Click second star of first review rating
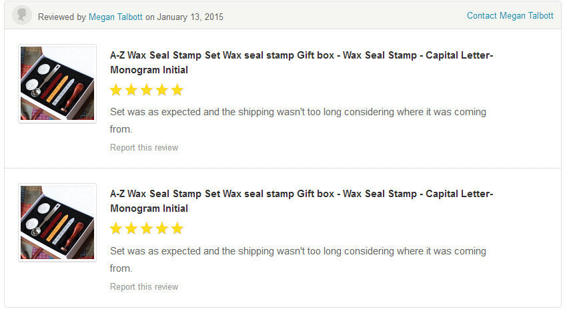575x321 pixels. tap(131, 90)
